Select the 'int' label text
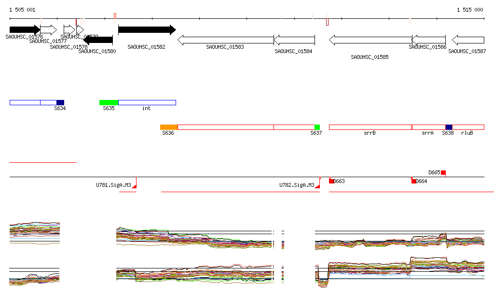 tap(146, 109)
